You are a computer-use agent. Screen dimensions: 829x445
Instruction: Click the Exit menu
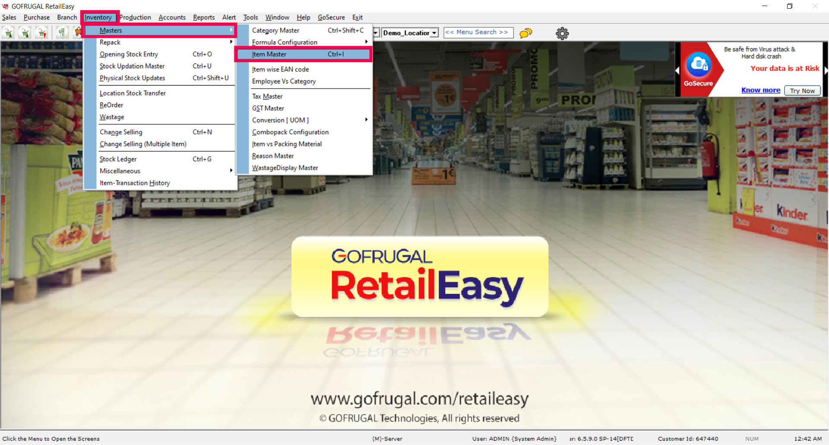[358, 17]
